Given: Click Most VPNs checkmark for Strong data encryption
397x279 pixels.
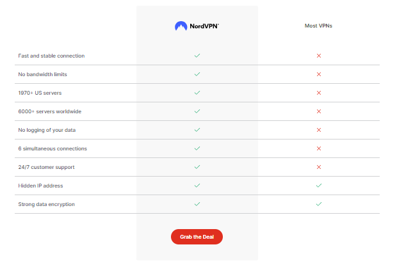Looking at the screenshot, I should tap(318, 204).
